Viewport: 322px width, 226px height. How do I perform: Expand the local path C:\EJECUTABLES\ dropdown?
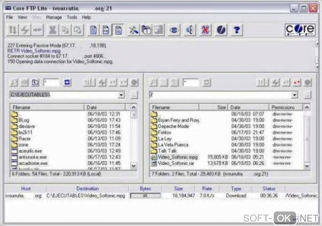coord(121,95)
